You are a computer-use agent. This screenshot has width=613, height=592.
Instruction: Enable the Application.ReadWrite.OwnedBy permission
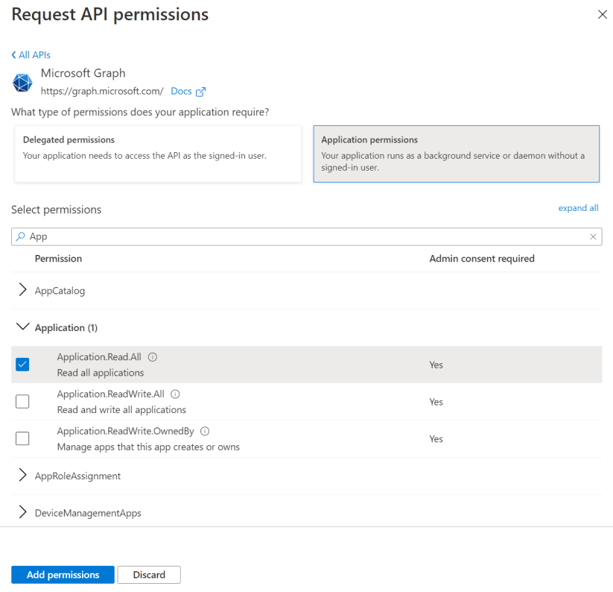[x=22, y=438]
